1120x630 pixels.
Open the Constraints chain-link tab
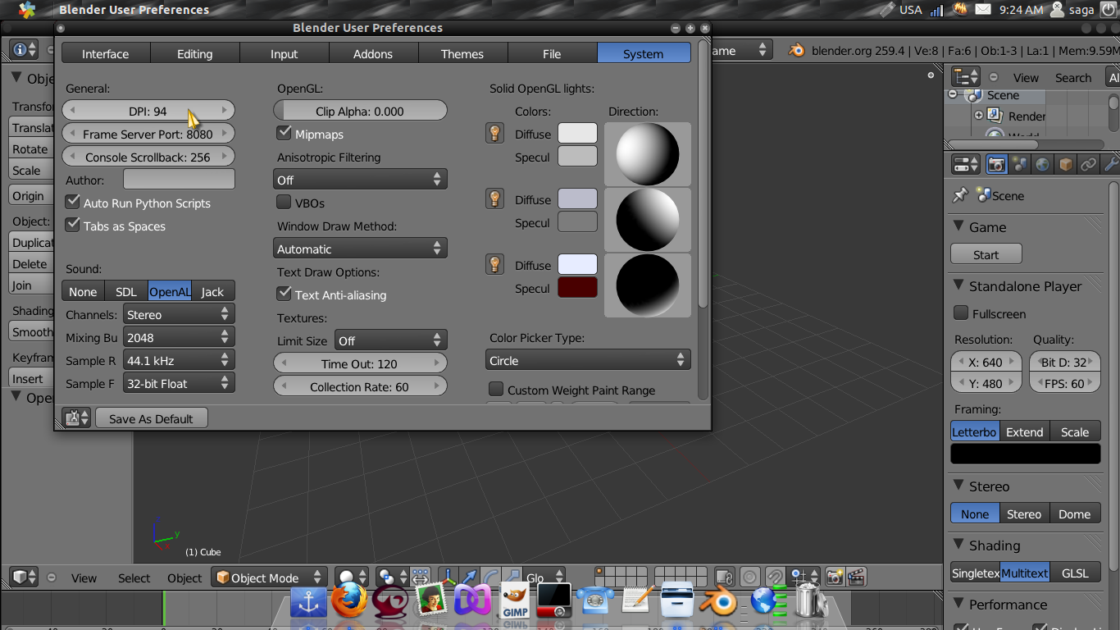[x=1088, y=164]
